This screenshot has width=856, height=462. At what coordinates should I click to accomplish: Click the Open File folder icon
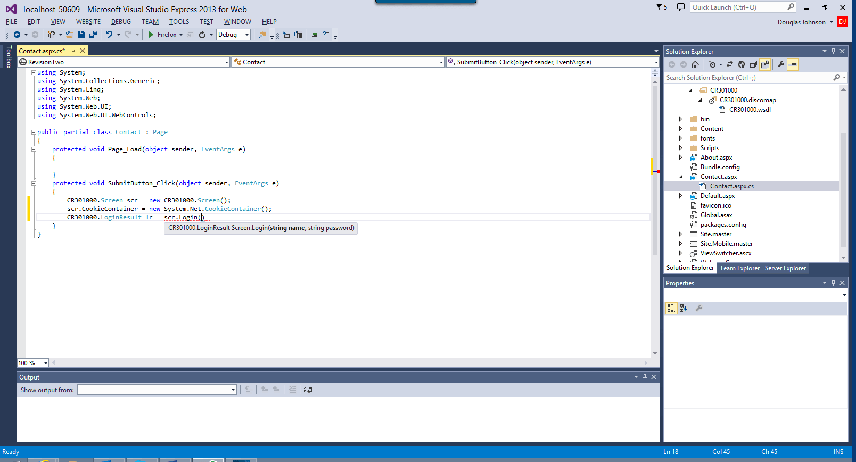tap(69, 35)
